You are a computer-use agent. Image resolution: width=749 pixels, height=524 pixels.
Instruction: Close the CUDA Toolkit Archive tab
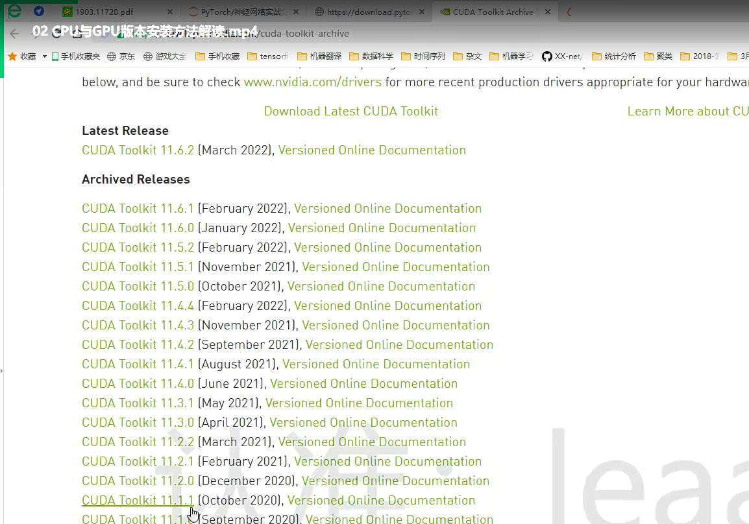[547, 12]
